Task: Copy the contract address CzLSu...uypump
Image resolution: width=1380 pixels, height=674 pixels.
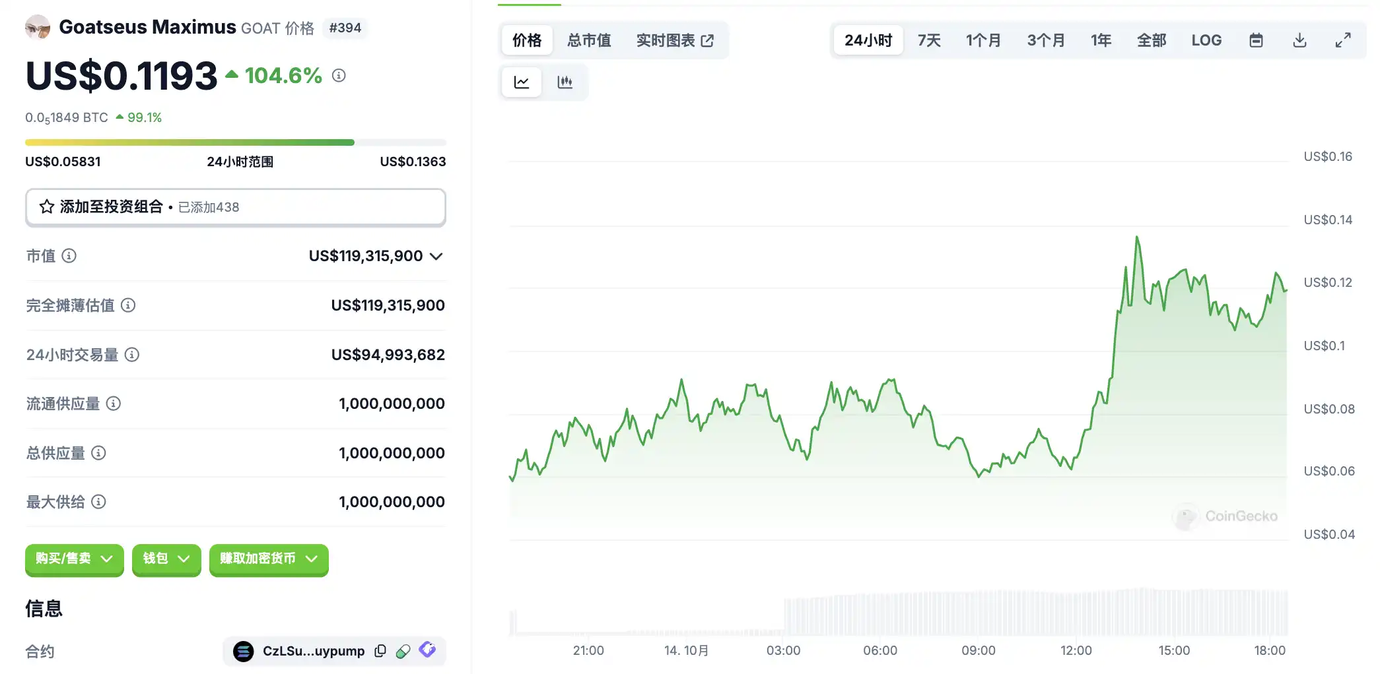Action: [380, 651]
